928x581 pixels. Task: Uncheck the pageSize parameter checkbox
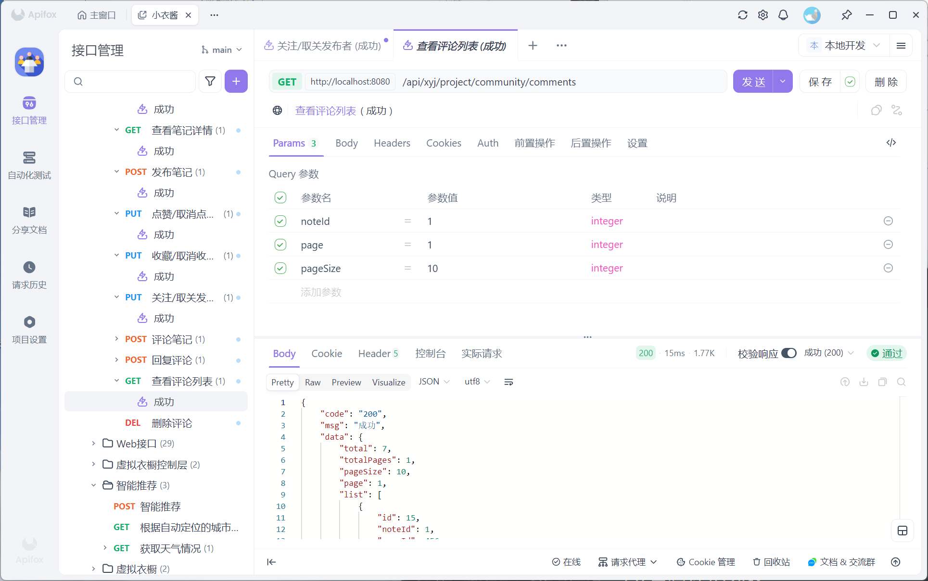coord(280,268)
